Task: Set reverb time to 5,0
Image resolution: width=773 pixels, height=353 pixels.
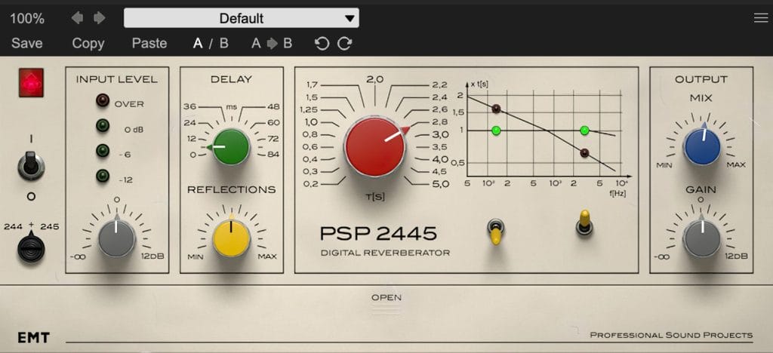Action: pos(440,184)
